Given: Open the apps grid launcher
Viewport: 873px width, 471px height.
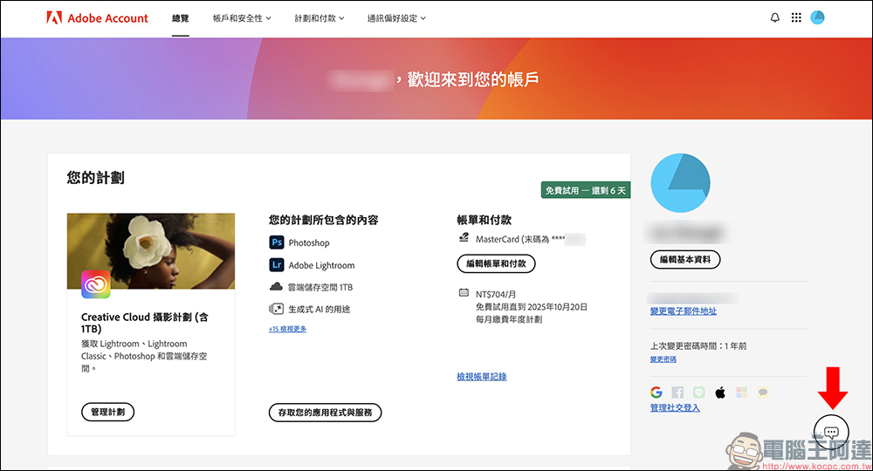Looking at the screenshot, I should (x=796, y=18).
